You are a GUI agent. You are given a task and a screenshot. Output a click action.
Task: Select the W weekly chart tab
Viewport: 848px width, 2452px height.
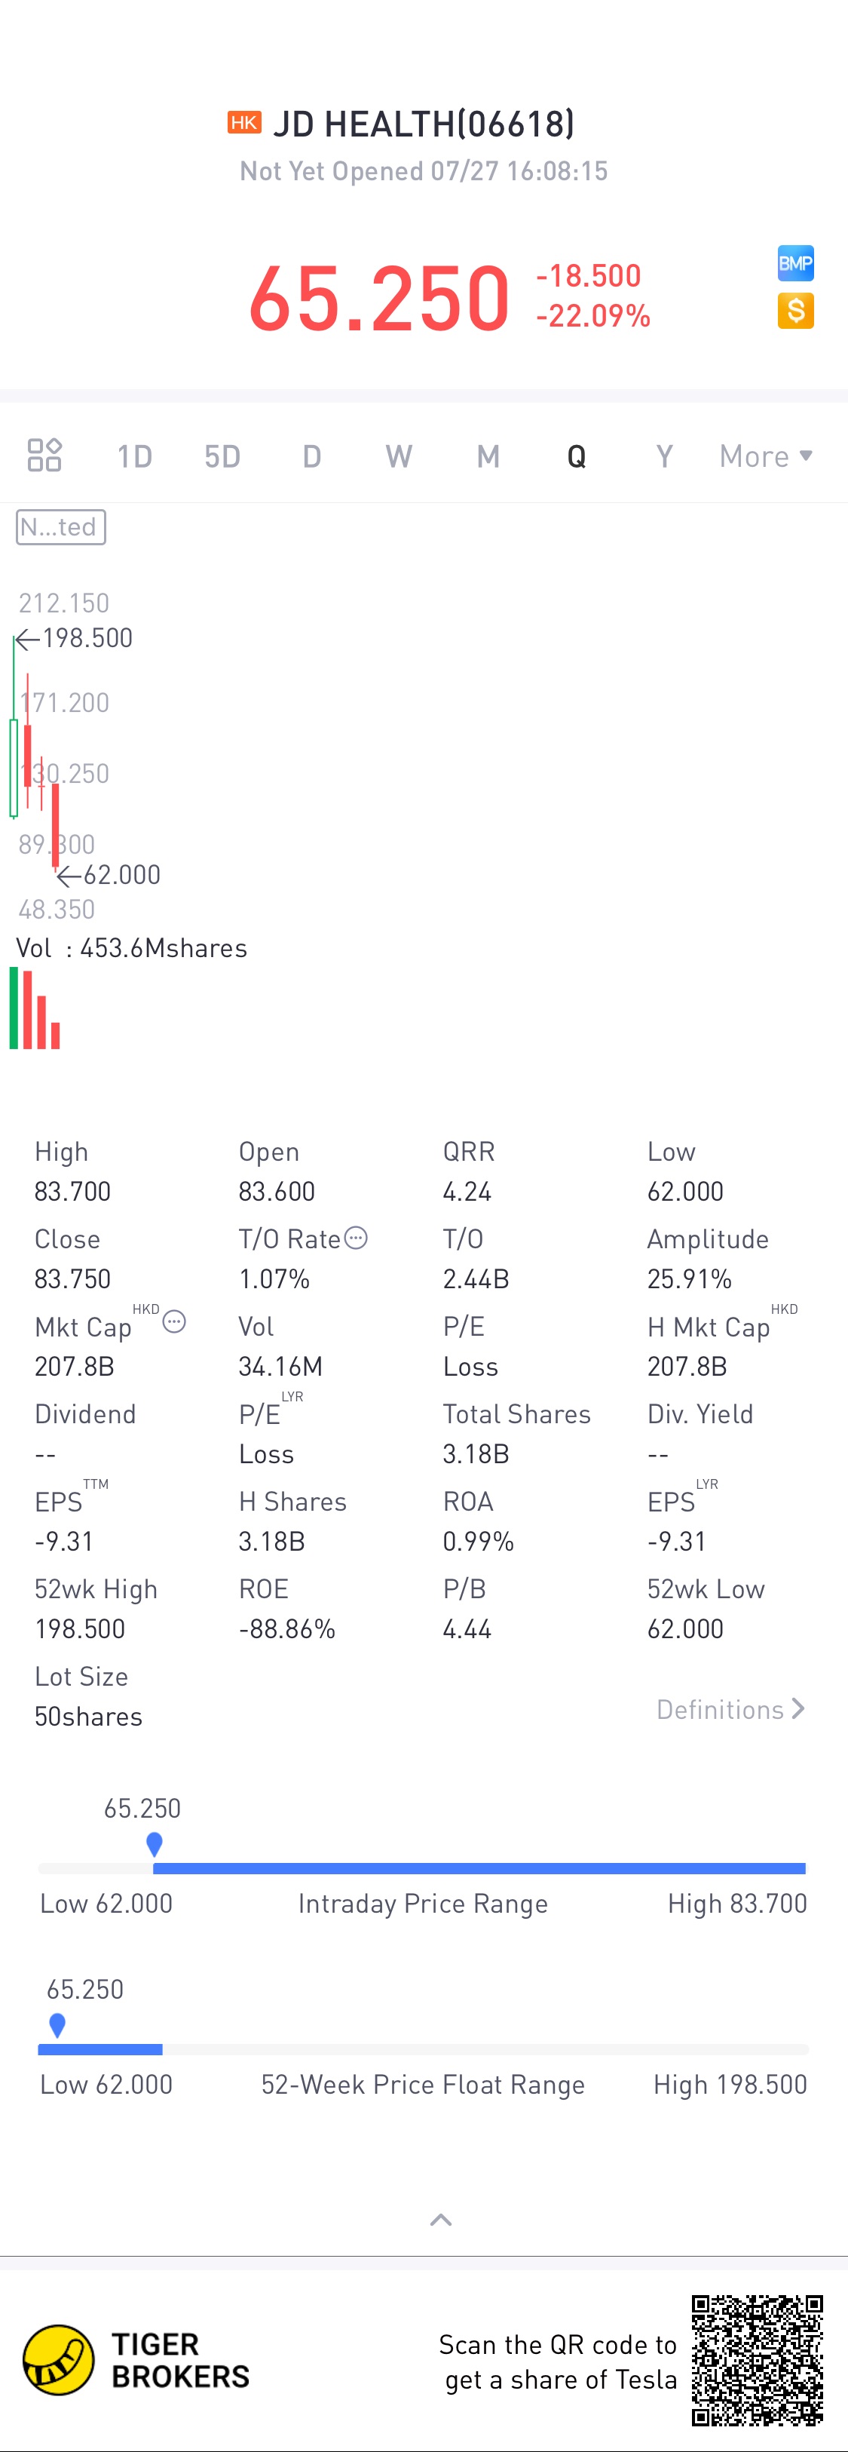coord(399,456)
